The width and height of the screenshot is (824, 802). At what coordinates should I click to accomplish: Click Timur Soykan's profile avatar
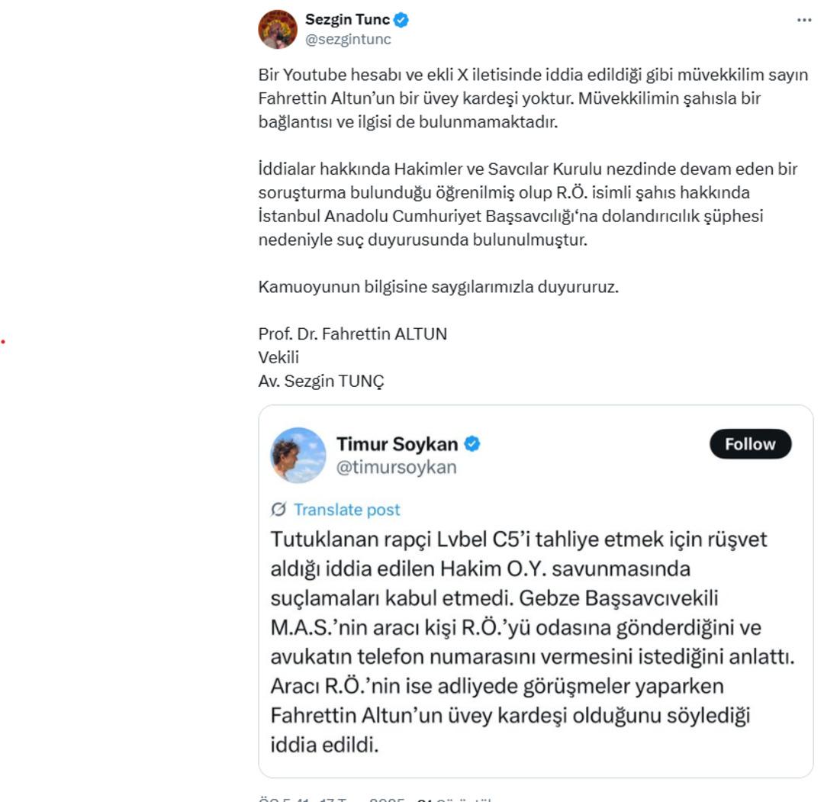tap(298, 455)
